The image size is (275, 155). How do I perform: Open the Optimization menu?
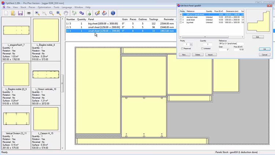pos(44,7)
